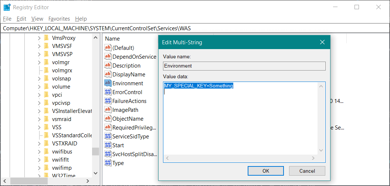Expand the volsnap tree node

tap(39, 79)
